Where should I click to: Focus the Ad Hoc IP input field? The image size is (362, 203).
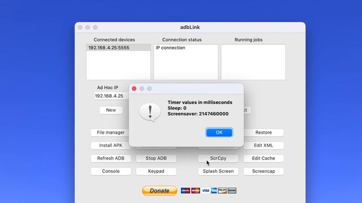click(111, 96)
